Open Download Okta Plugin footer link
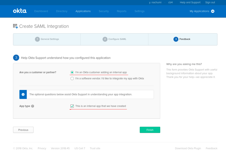 click(188, 148)
